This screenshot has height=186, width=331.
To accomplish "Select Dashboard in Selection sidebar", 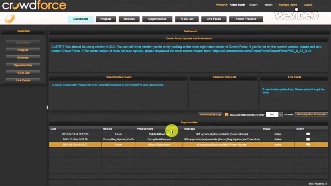I will click(x=23, y=42).
